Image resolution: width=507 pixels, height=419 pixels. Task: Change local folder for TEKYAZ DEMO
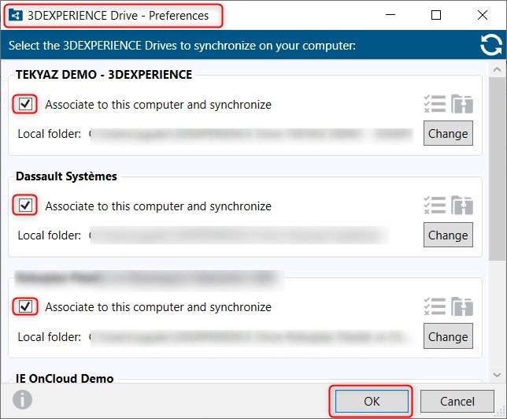448,133
